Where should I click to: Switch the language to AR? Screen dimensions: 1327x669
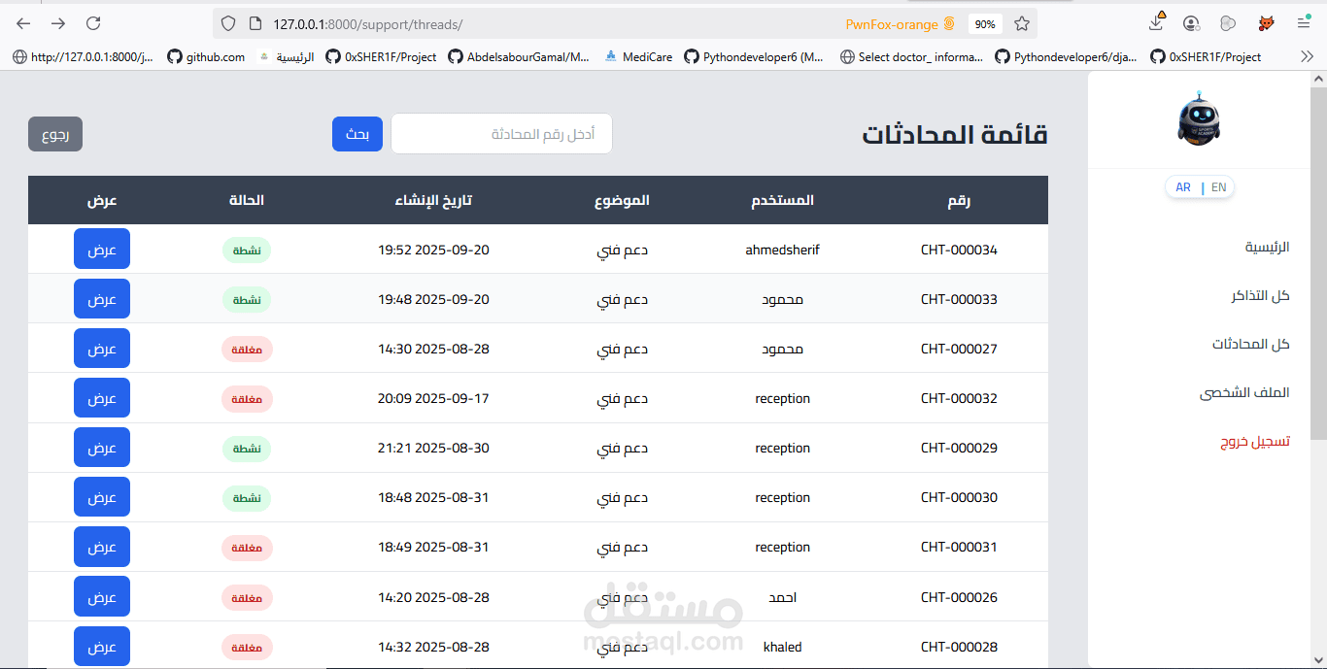point(1182,187)
